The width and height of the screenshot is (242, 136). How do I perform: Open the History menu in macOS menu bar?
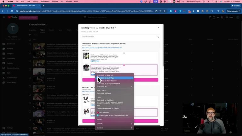36,1
